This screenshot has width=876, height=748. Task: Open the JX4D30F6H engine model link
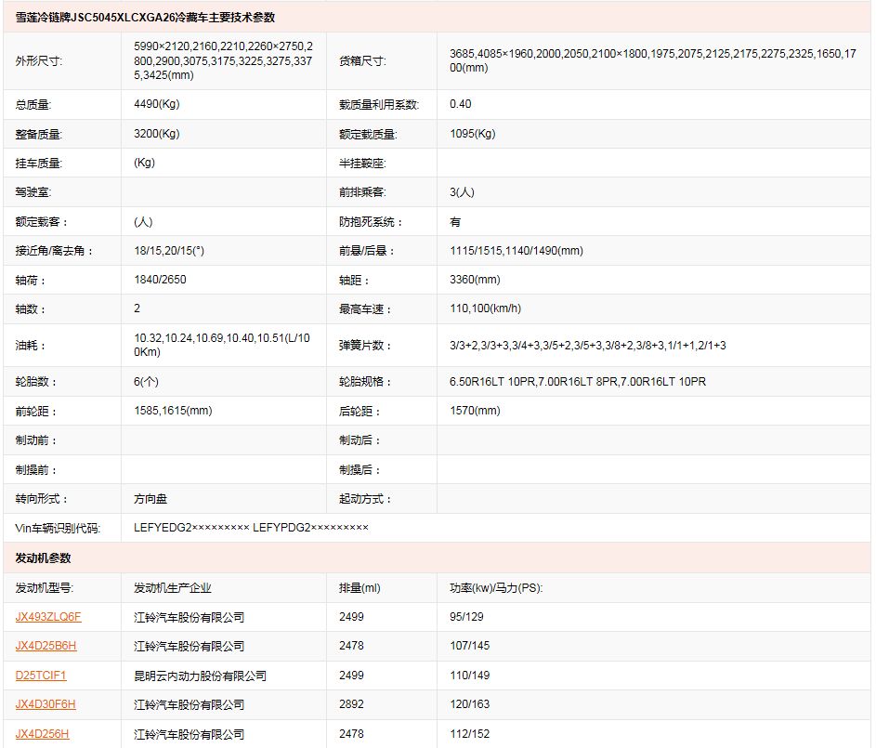coord(46,704)
